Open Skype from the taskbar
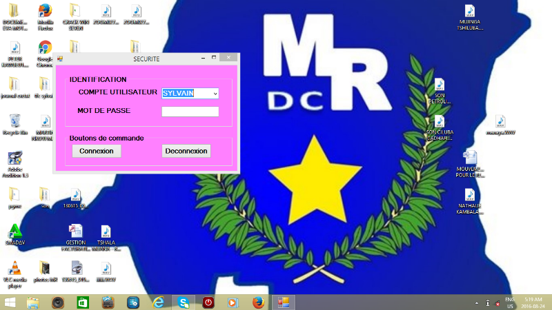This screenshot has width=552, height=310. click(184, 302)
